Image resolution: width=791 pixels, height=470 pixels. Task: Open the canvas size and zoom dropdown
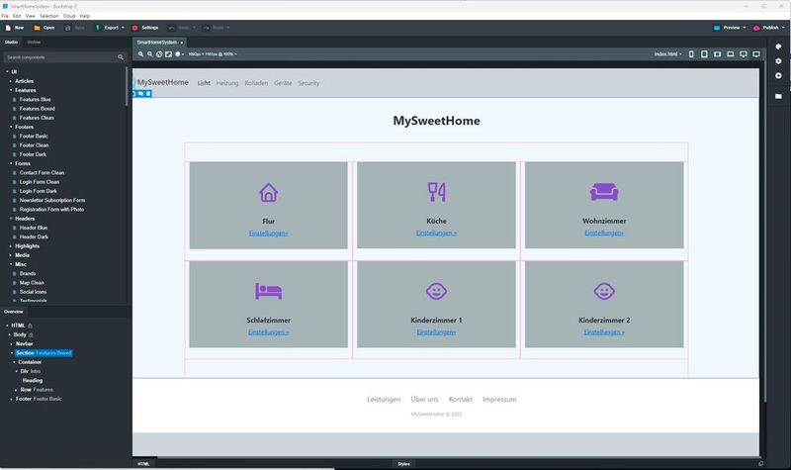[x=213, y=54]
